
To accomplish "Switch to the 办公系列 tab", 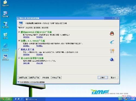I will (x=29, y=28).
